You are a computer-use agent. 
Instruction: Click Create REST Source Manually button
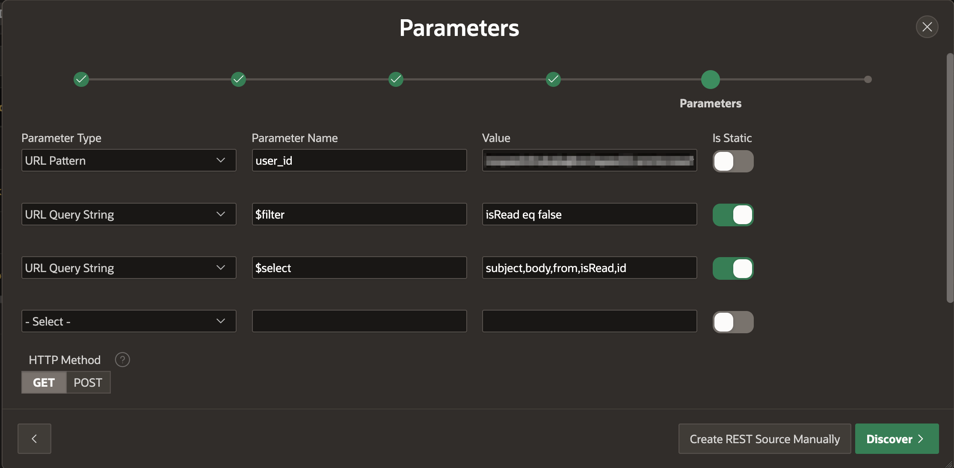point(764,439)
